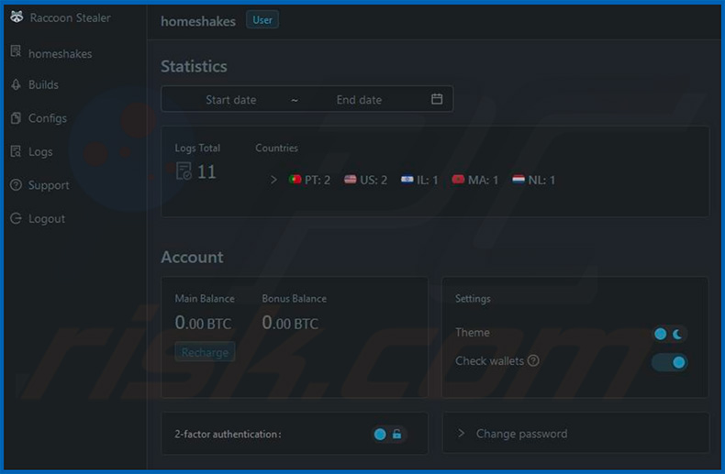
Task: Toggle 2-factor authentication switch
Action: pos(388,435)
